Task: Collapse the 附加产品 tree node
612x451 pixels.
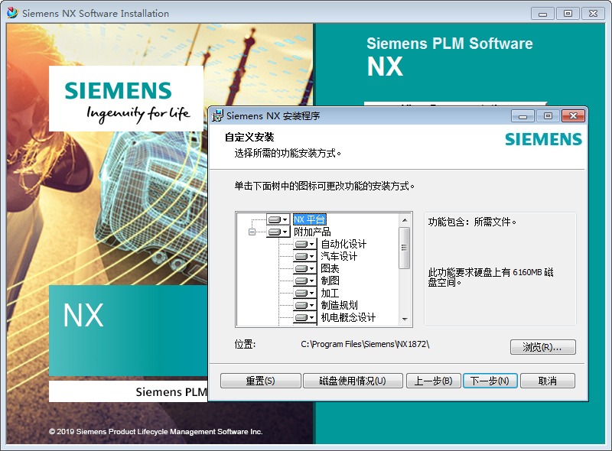Action: pyautogui.click(x=252, y=232)
